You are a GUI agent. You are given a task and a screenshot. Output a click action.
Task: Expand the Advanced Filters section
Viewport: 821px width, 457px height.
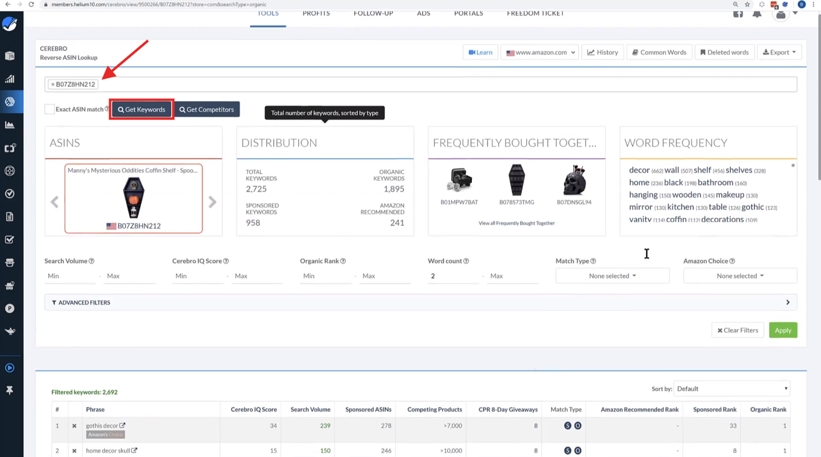(421, 302)
